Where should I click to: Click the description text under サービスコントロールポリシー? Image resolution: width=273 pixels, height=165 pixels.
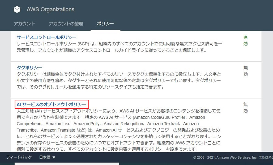[x=120, y=47]
